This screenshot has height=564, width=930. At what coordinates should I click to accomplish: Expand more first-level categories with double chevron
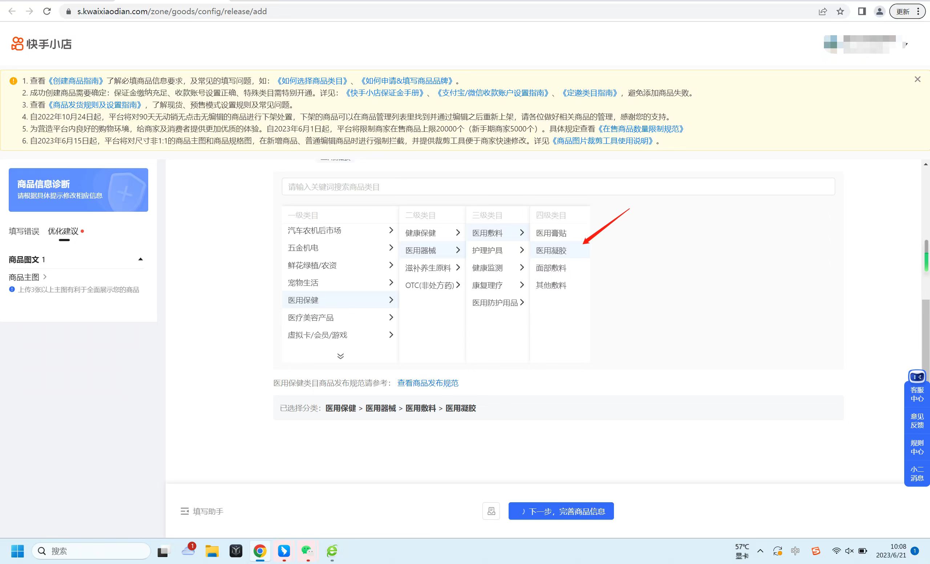pyautogui.click(x=340, y=356)
